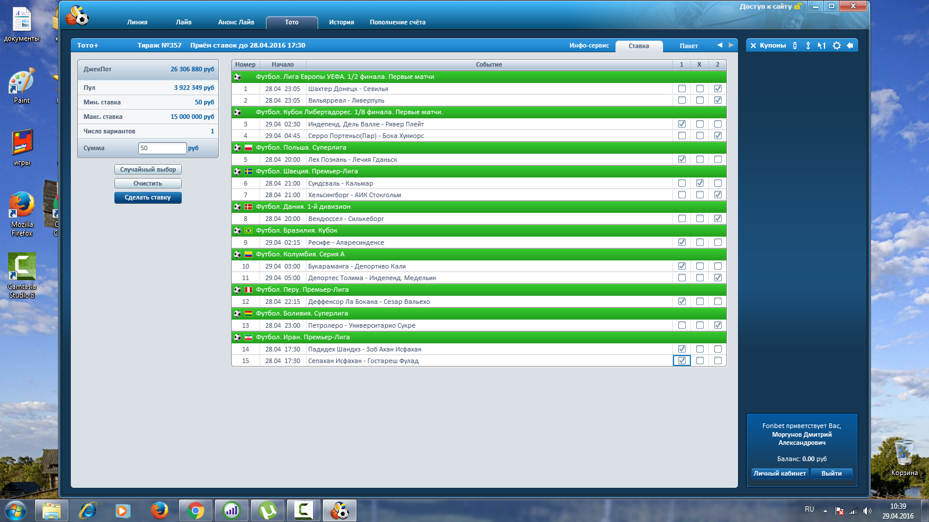This screenshot has height=522, width=929.
Task: Switch to Google Chrome in the taskbar
Action: click(x=196, y=510)
